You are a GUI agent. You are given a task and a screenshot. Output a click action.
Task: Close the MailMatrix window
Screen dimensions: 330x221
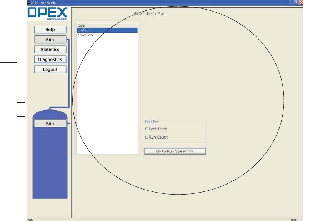(301, 3)
